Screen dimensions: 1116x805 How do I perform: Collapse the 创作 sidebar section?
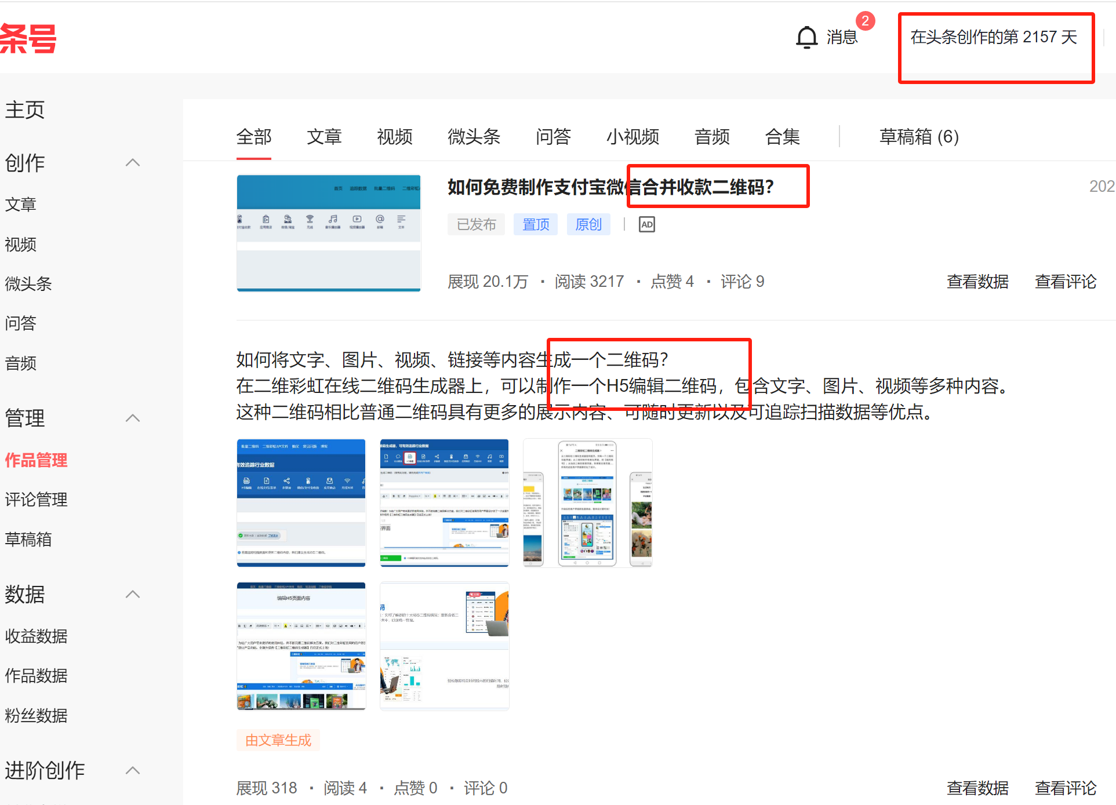133,163
